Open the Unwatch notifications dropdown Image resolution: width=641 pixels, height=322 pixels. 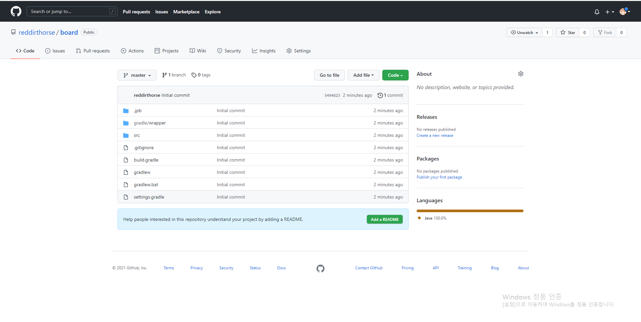coord(524,32)
